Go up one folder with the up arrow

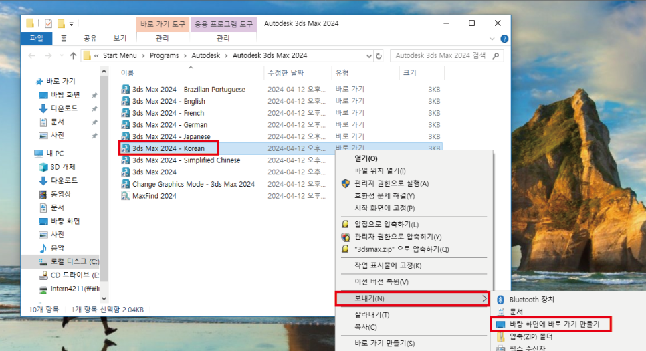point(73,55)
